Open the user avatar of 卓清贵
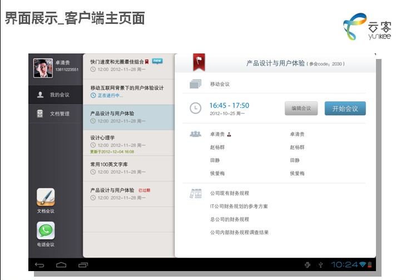The height and width of the screenshot is (280, 406). click(43, 68)
